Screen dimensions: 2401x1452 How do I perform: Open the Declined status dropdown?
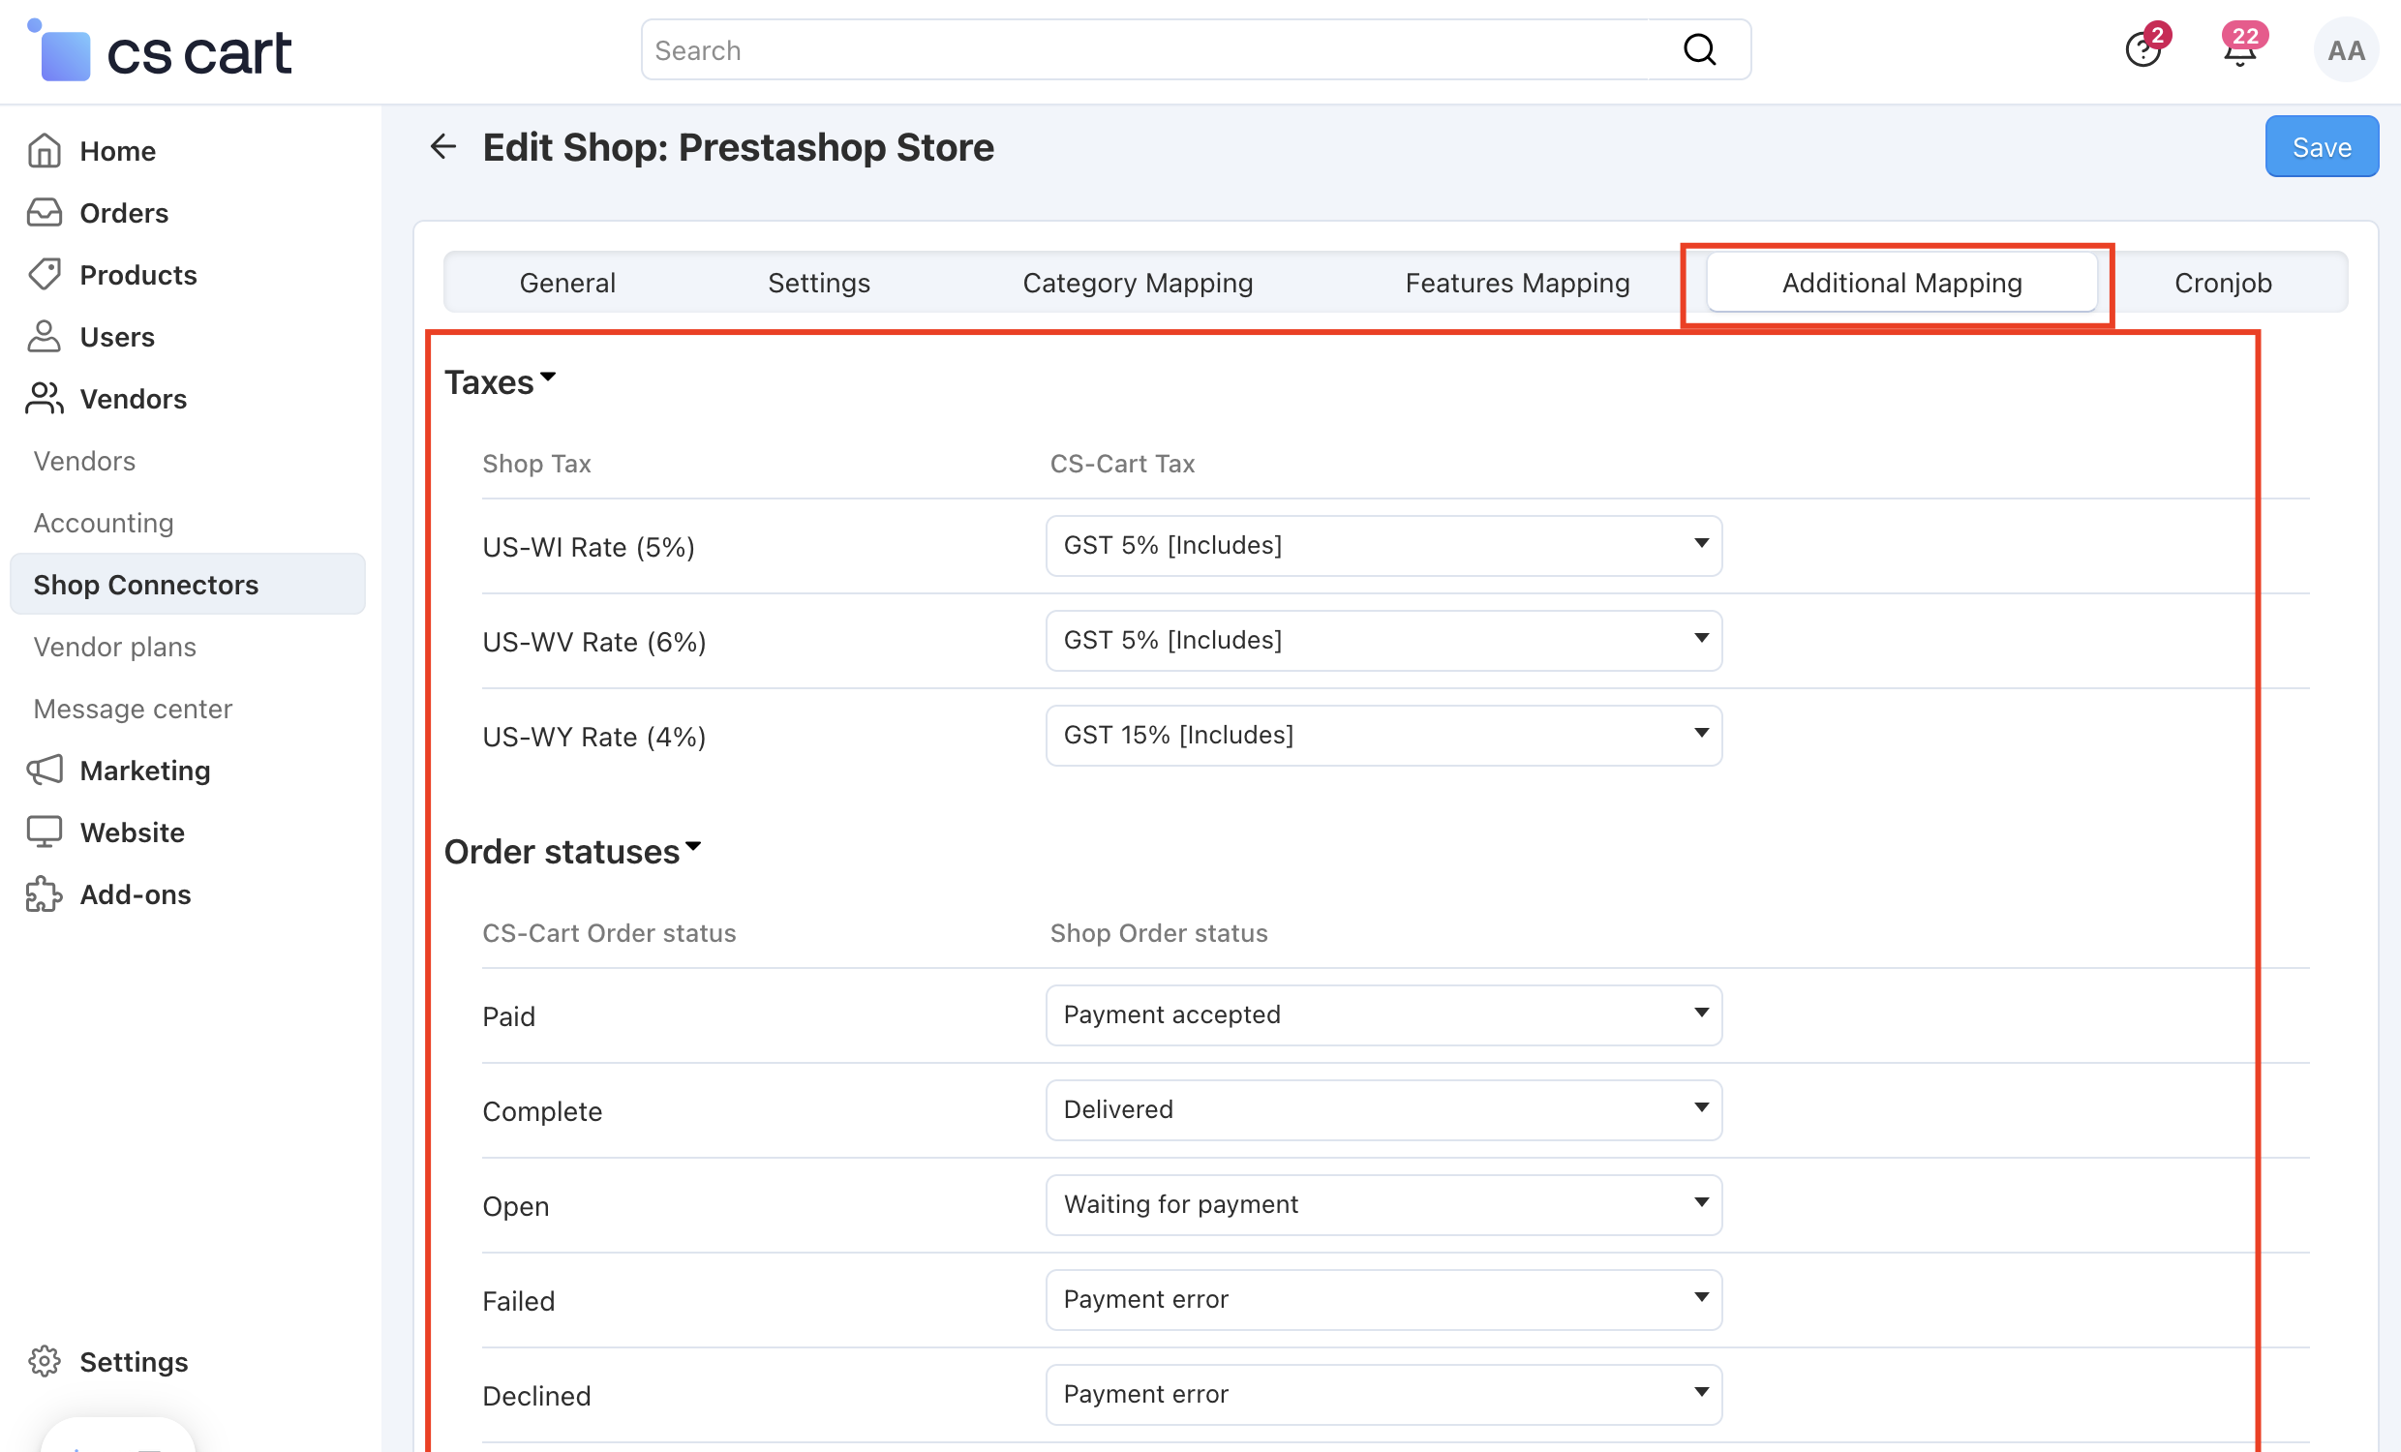[1383, 1394]
